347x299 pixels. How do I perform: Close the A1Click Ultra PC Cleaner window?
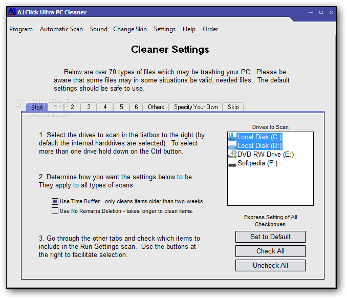[x=331, y=12]
